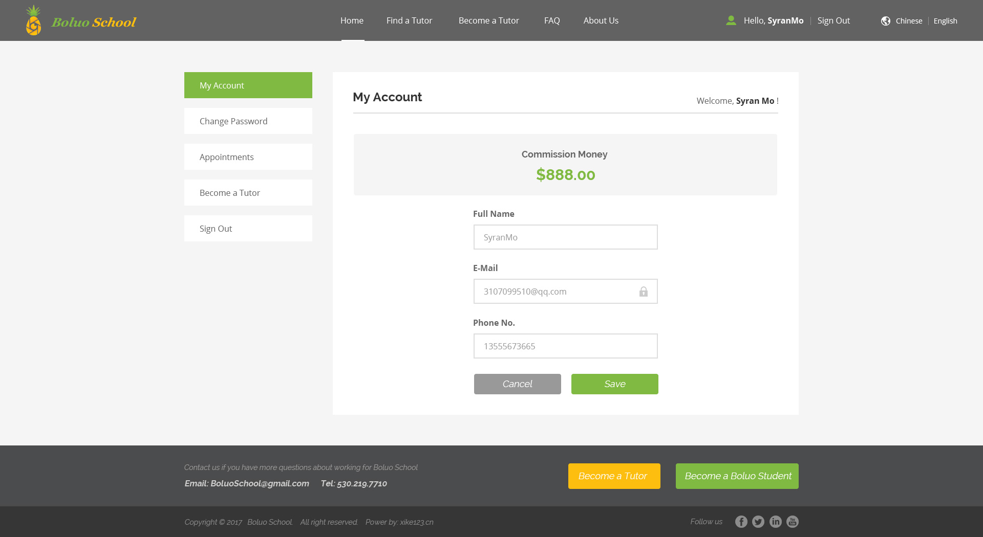983x537 pixels.
Task: Open Find a Tutor in top navigation
Action: (409, 20)
